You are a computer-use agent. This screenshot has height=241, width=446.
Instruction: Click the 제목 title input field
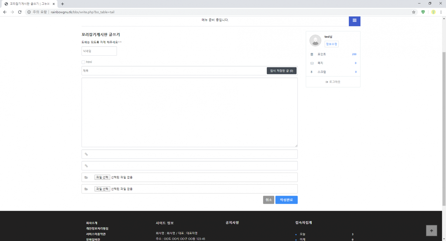pos(173,71)
